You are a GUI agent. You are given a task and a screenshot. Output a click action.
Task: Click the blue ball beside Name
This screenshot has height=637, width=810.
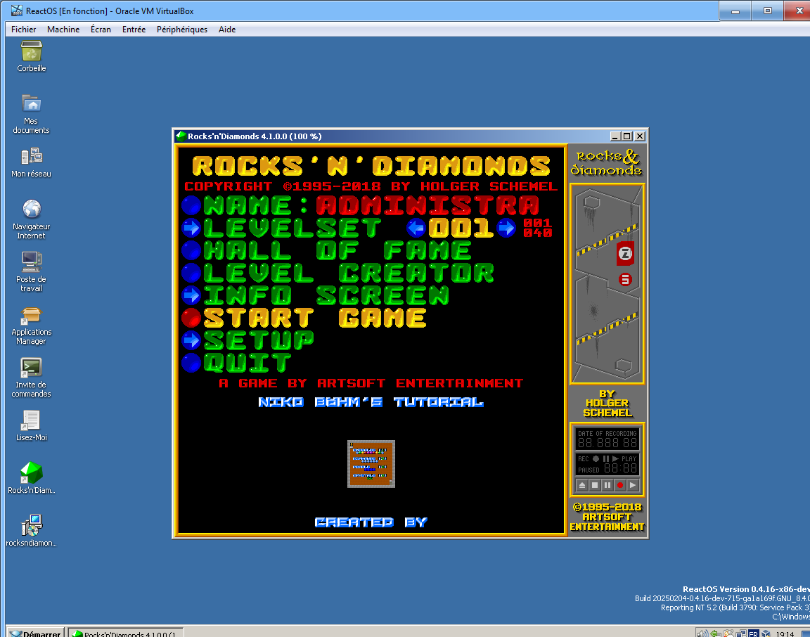click(191, 205)
